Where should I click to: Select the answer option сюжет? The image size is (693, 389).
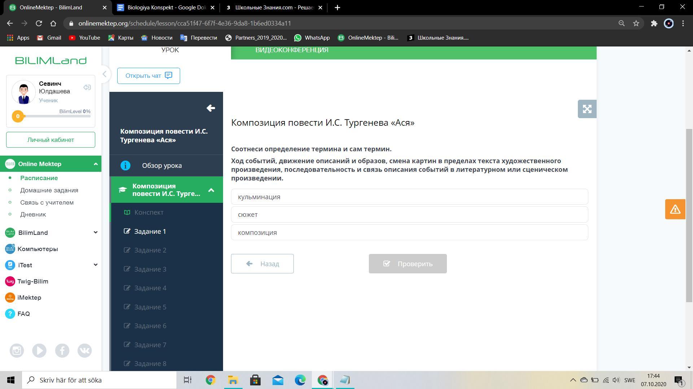pyautogui.click(x=409, y=215)
